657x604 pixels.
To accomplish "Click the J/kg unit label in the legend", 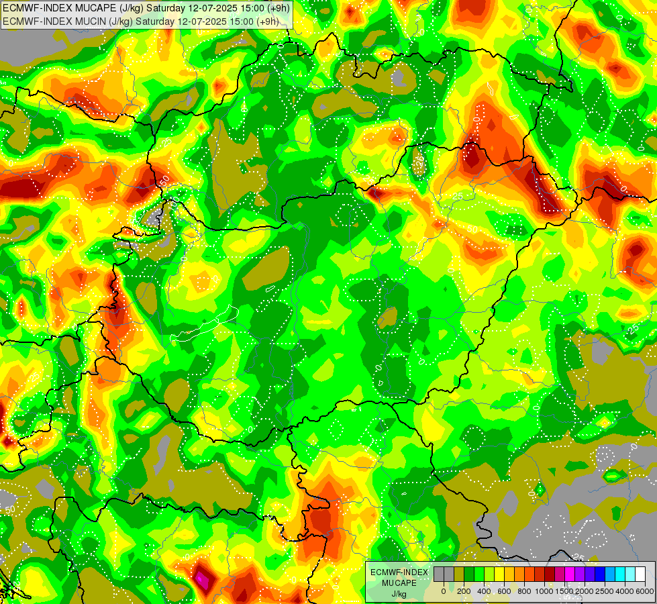I will click(399, 595).
